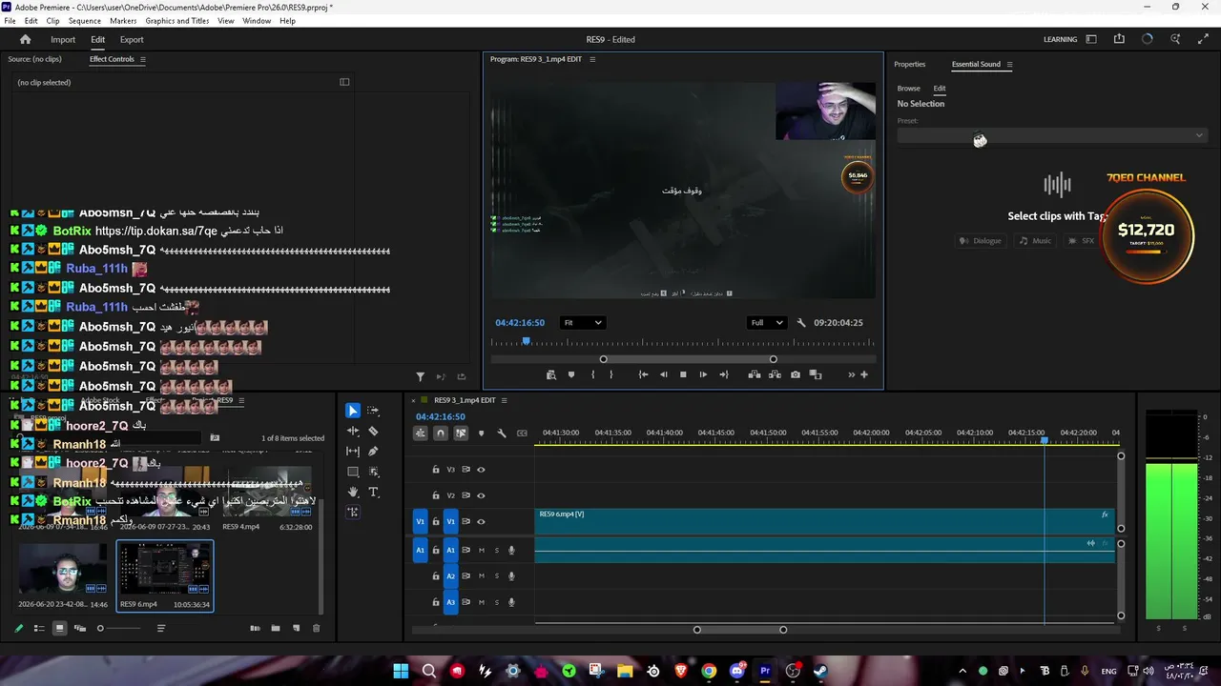Screen dimensions: 1221x686
Task: Mark In point in Program monitor
Action: tap(592, 374)
